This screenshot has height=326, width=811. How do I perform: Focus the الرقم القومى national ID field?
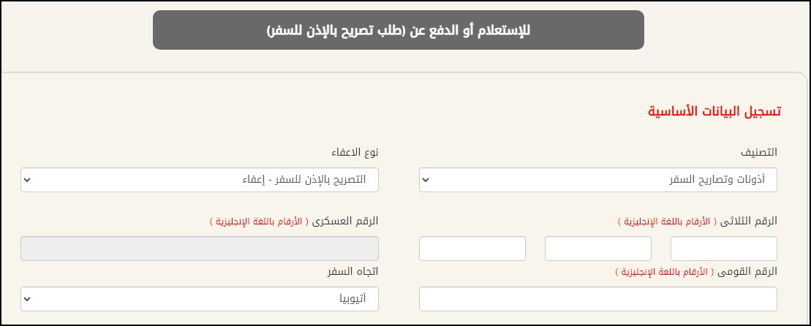coord(598,298)
